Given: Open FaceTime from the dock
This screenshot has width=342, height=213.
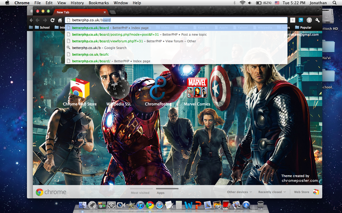Looking at the screenshot, I should click(x=121, y=205).
